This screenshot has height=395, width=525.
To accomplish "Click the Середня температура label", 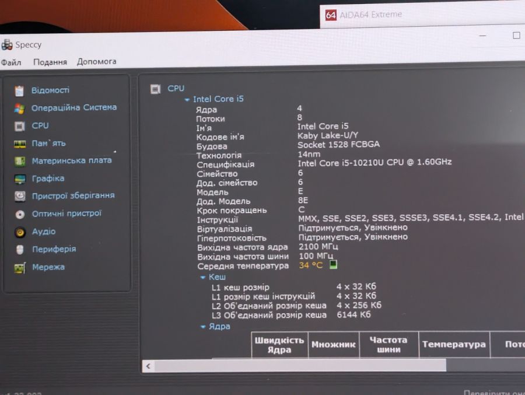I will coord(243,267).
